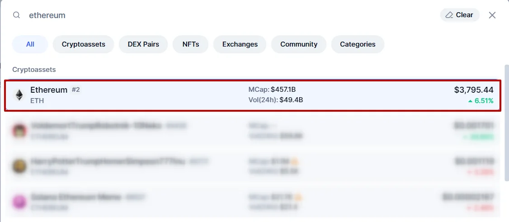Click the third result's brown coin avatar

[19, 166]
